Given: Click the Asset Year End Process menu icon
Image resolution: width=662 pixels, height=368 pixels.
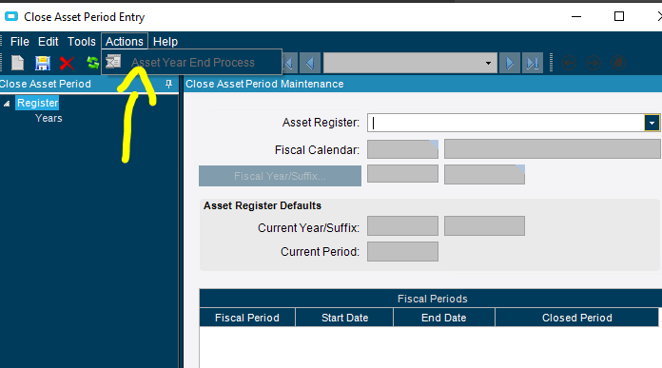Looking at the screenshot, I should 113,62.
